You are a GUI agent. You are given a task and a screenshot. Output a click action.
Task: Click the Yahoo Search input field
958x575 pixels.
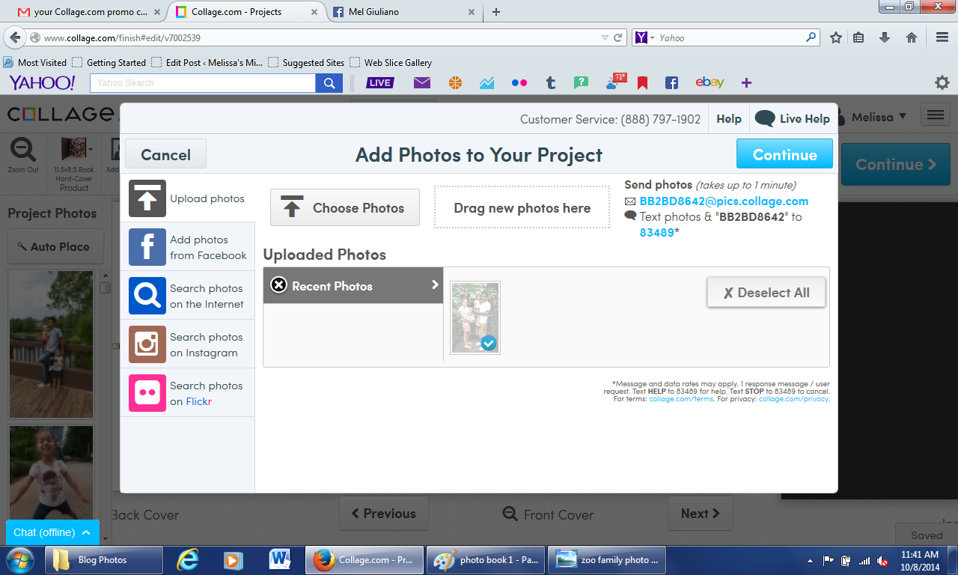point(203,83)
